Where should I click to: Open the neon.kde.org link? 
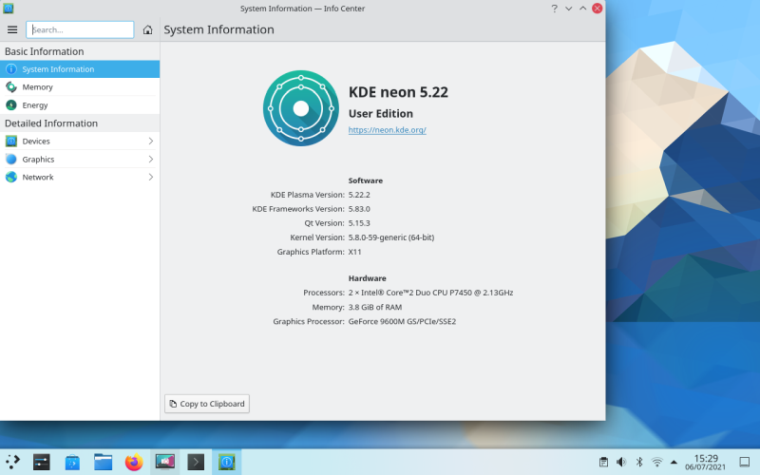pos(388,130)
